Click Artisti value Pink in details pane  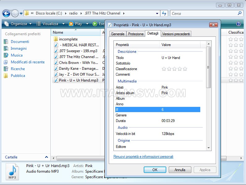[x=89, y=166]
